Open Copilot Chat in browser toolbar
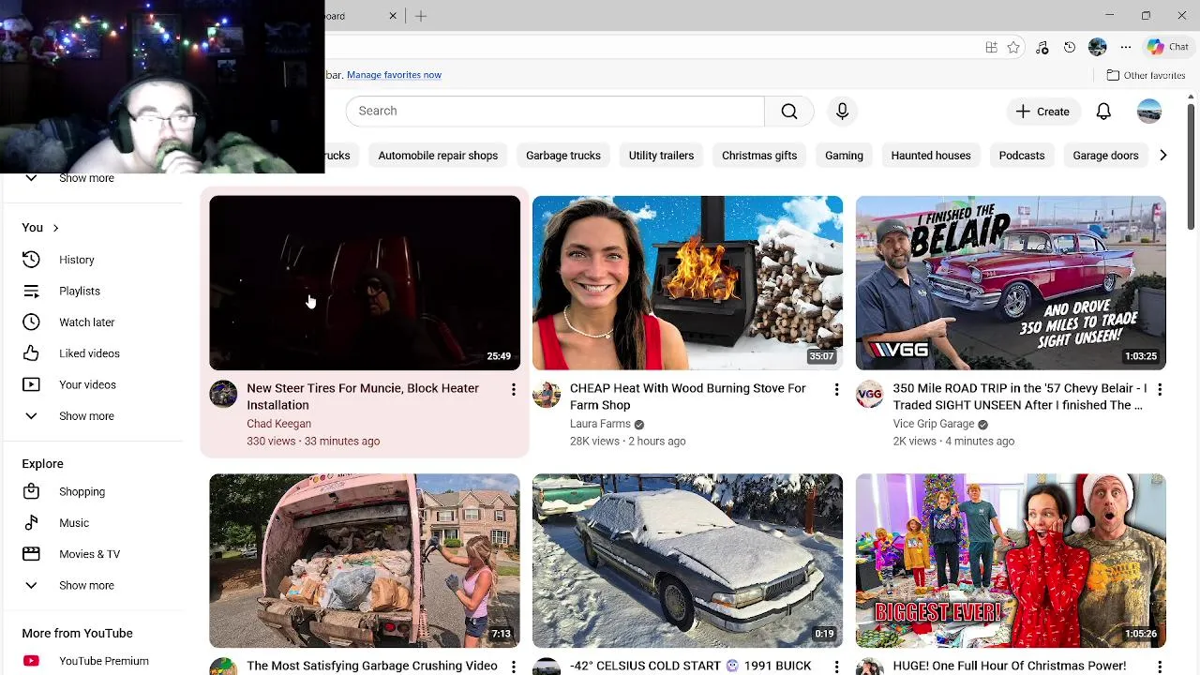This screenshot has height=675, width=1200. click(x=1168, y=47)
